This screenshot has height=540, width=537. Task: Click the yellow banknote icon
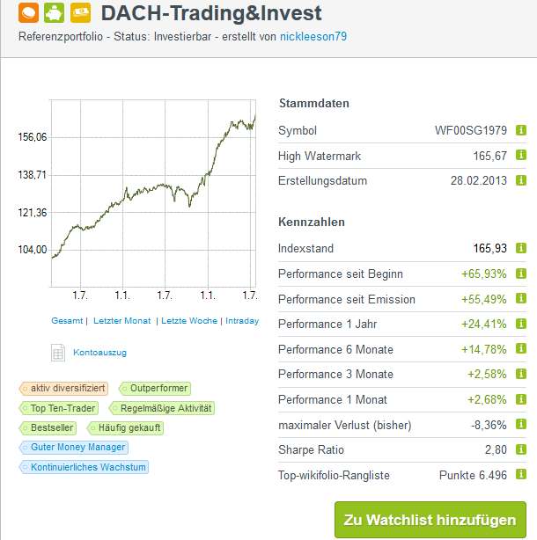tap(80, 12)
